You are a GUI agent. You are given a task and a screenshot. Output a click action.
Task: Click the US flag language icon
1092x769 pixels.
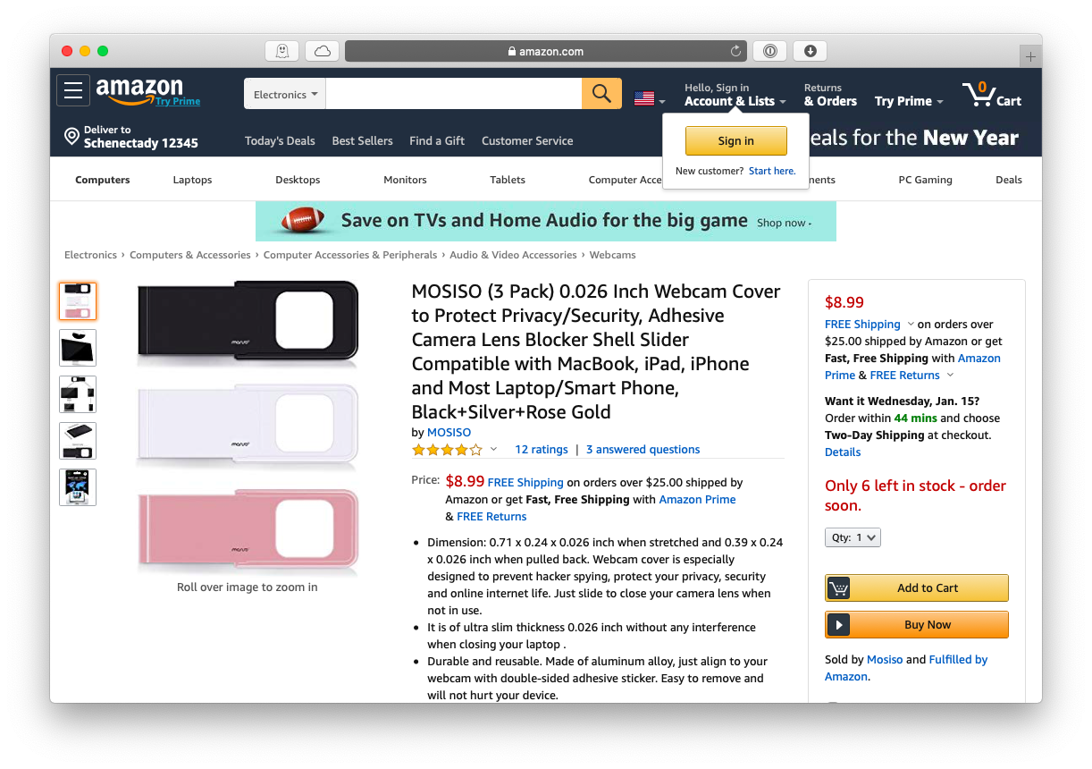click(645, 97)
